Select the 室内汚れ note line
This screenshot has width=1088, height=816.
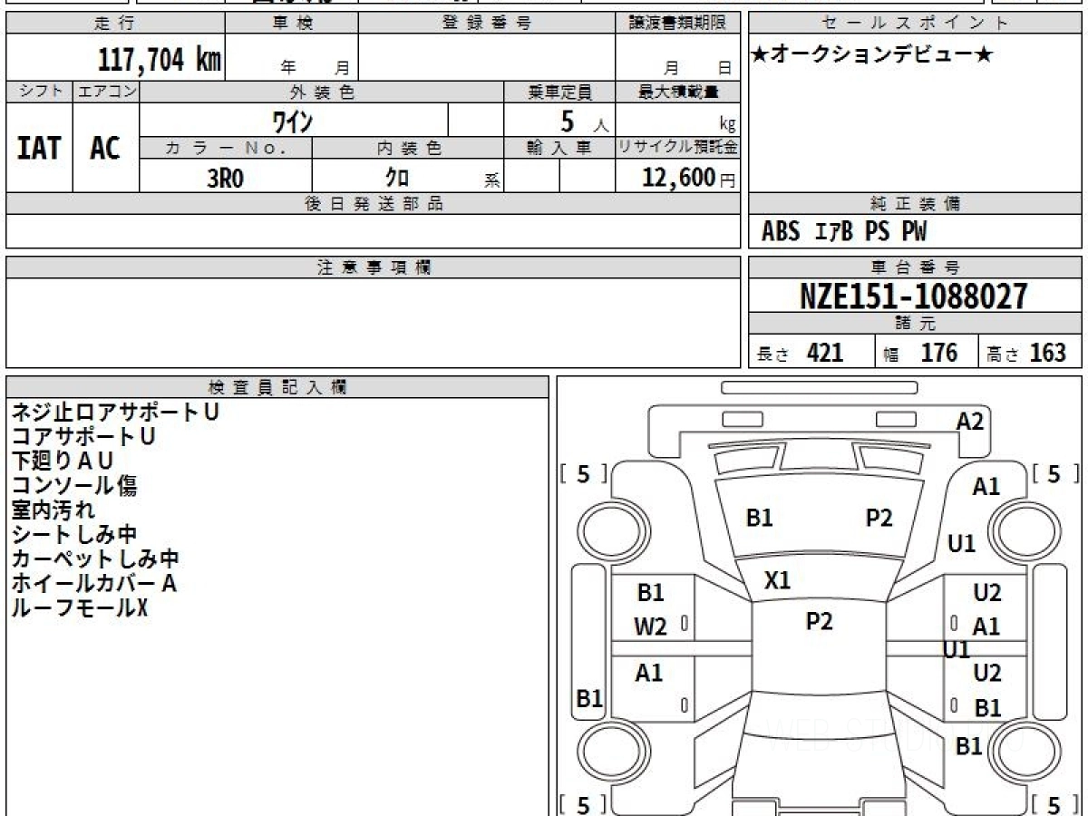(53, 510)
